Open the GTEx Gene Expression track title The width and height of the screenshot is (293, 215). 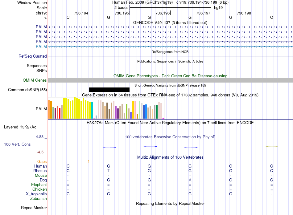[170, 95]
